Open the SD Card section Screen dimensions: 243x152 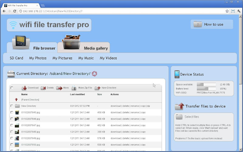16,58
